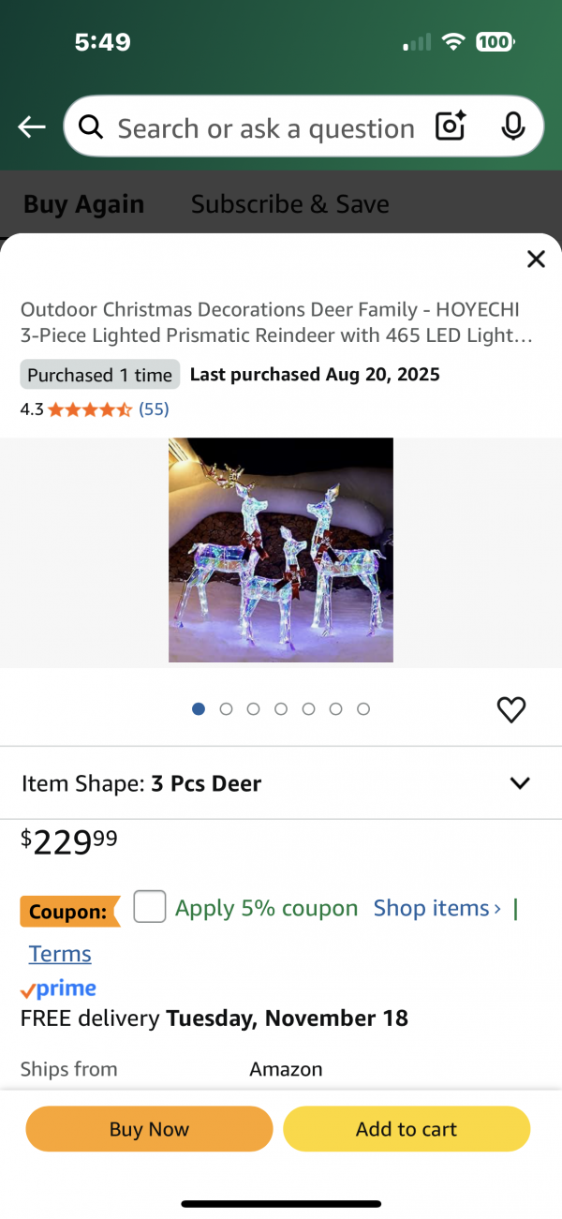Expand the Item Shape dropdown chevron

click(520, 783)
